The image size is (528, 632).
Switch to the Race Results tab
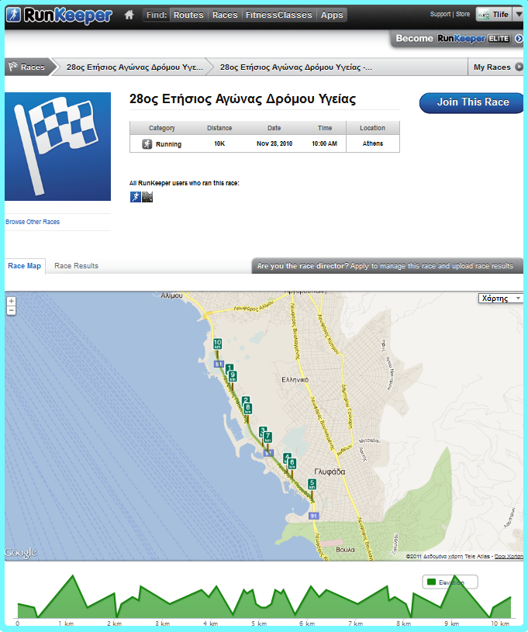tap(76, 266)
